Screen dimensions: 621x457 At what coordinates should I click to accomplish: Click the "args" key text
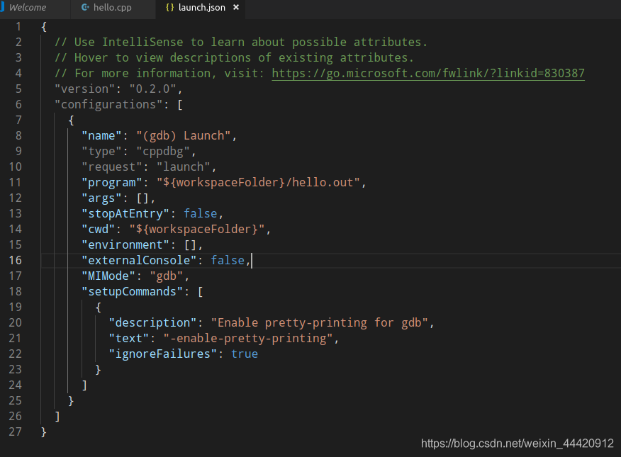tap(101, 198)
